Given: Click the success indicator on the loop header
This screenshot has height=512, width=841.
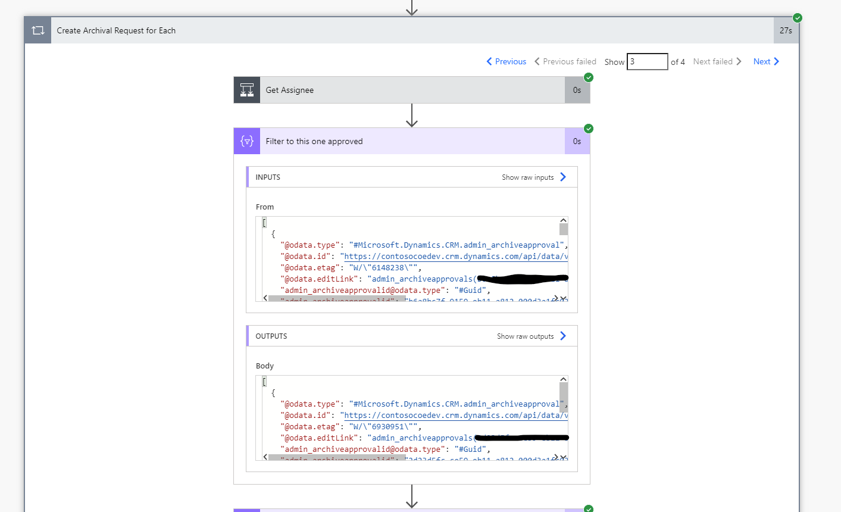Looking at the screenshot, I should tap(797, 18).
